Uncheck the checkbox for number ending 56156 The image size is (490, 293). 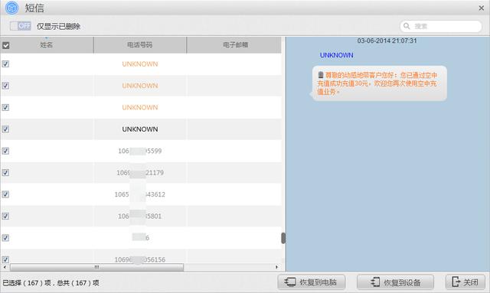pyautogui.click(x=5, y=259)
